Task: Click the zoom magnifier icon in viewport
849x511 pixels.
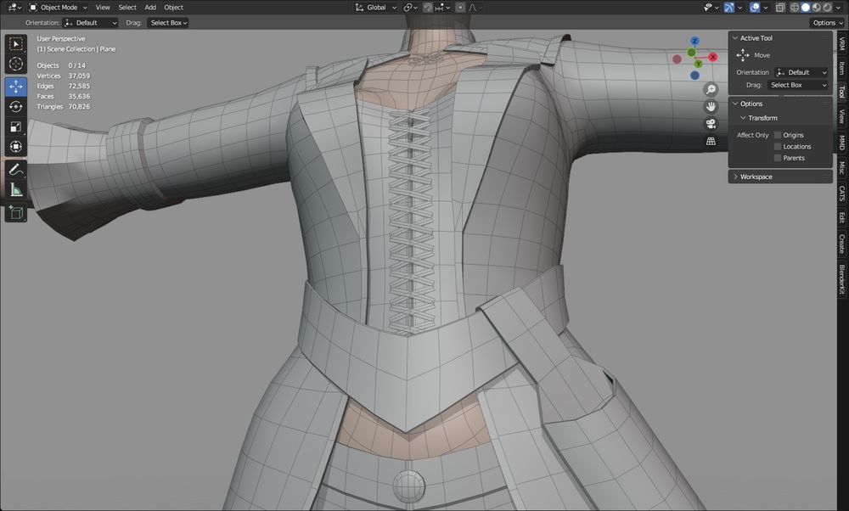Action: [711, 89]
